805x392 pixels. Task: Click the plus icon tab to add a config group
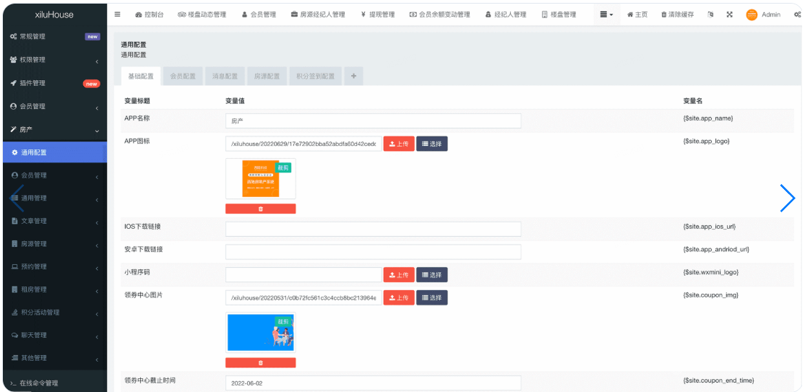[x=353, y=76]
